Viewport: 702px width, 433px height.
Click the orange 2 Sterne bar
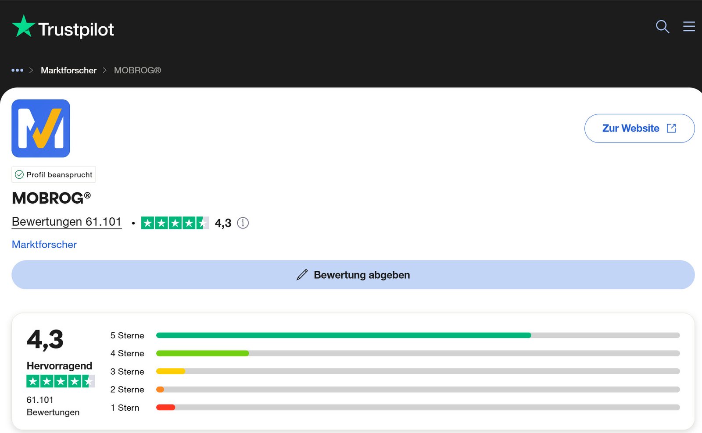coord(161,390)
